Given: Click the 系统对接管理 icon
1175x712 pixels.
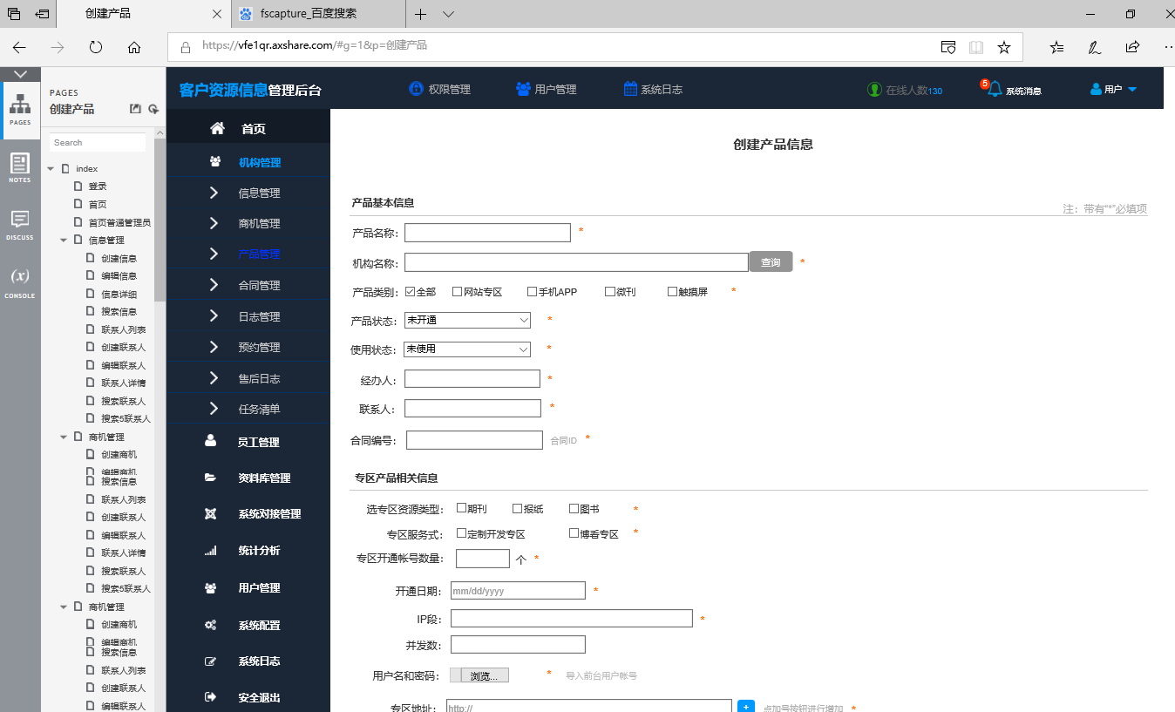Looking at the screenshot, I should [x=210, y=513].
